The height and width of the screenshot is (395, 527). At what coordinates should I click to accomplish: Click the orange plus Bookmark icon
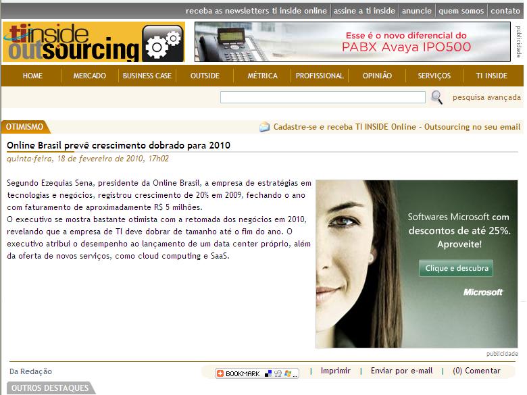tap(220, 373)
